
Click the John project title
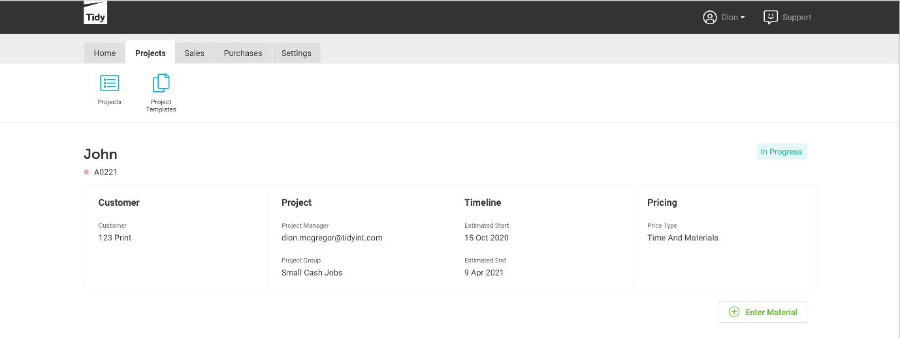[101, 154]
